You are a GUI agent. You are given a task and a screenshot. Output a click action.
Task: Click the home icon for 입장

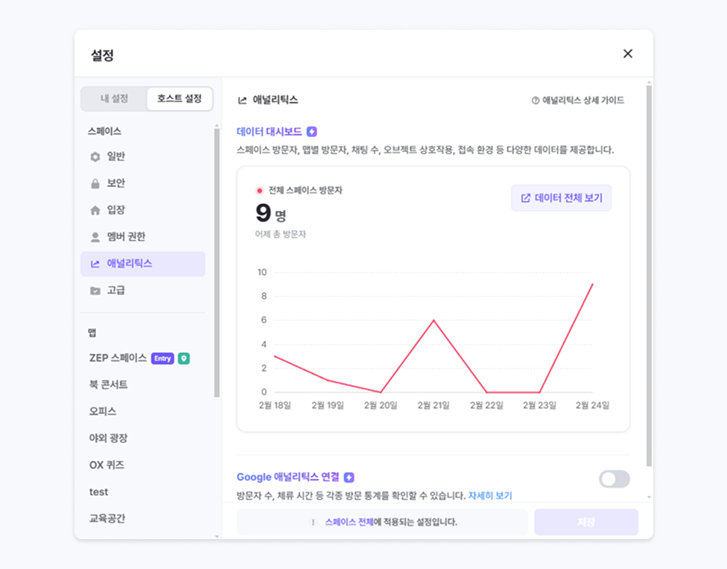coord(95,210)
